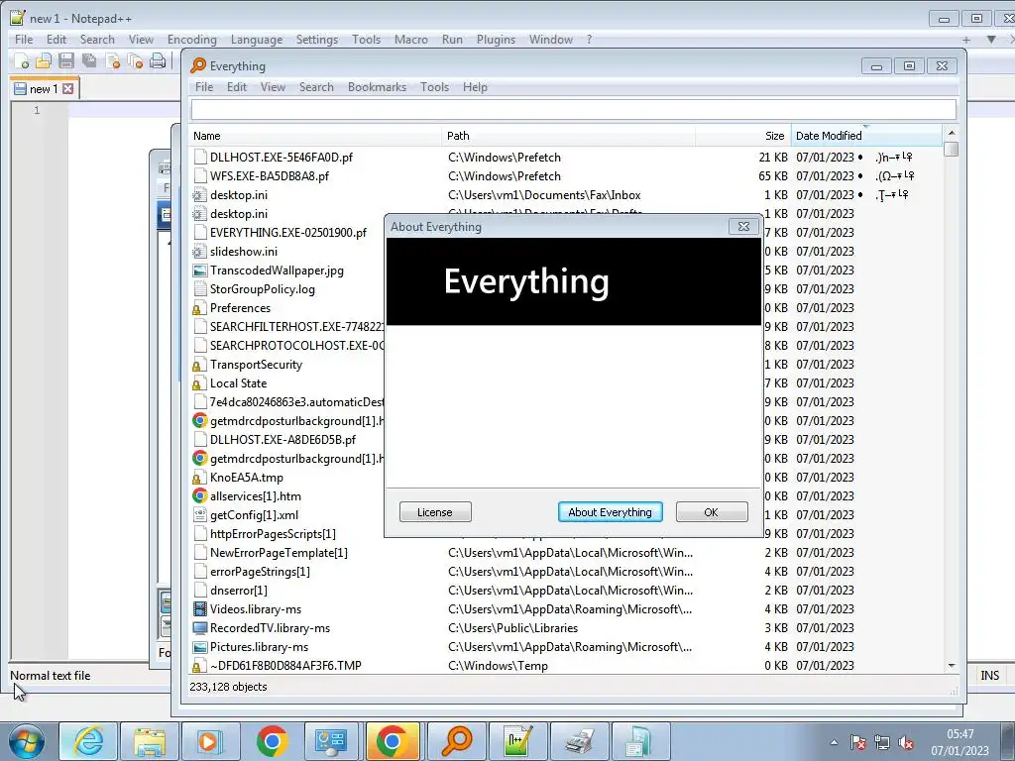Click Chrome icon of allservices[1].htm

coord(200,496)
